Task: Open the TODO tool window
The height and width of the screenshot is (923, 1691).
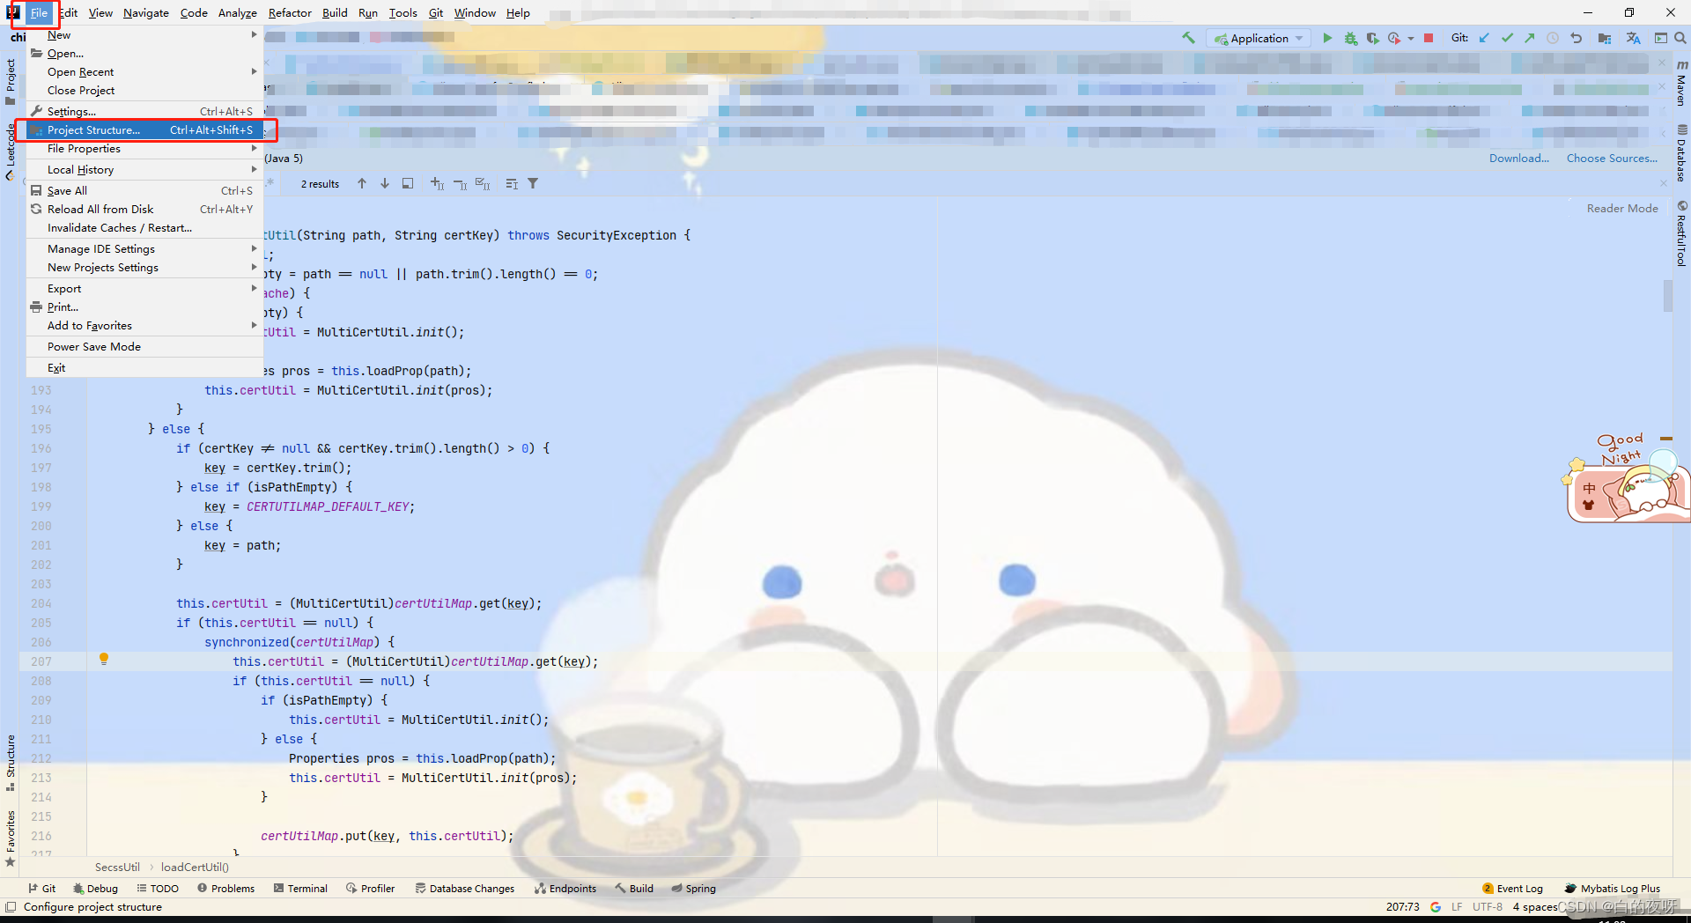Action: tap(158, 889)
